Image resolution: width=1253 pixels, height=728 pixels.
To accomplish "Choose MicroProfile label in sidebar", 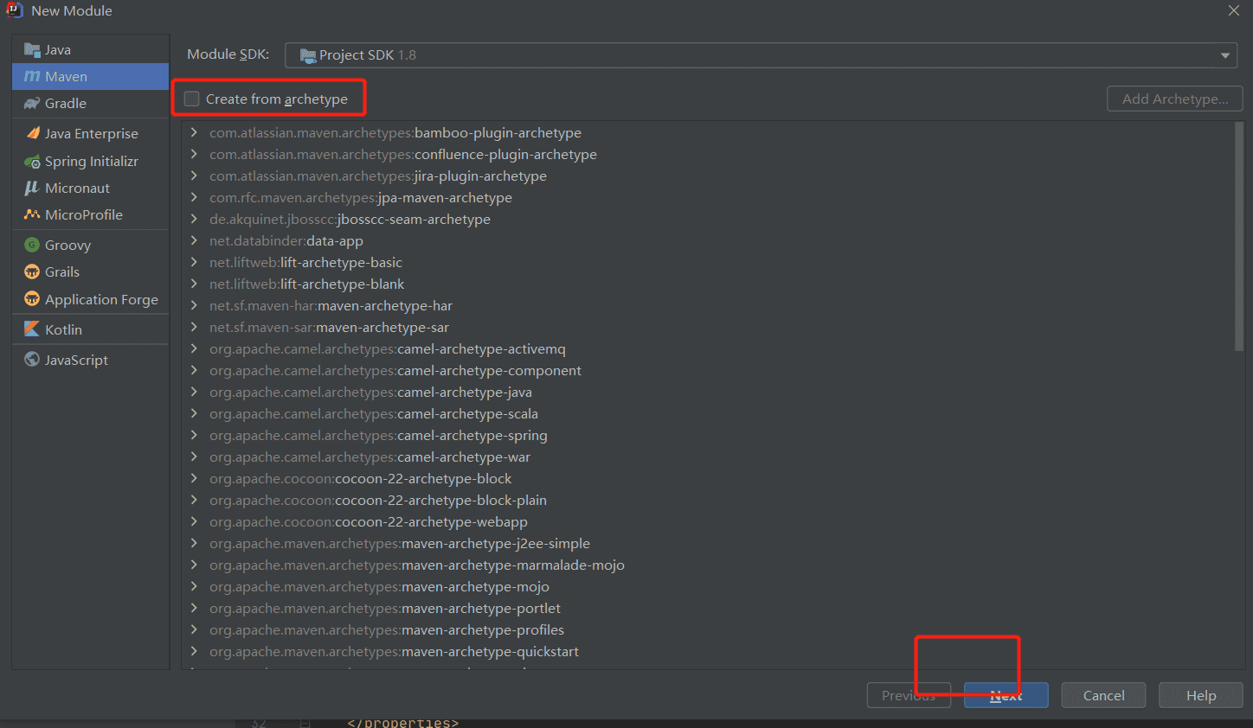I will (84, 215).
